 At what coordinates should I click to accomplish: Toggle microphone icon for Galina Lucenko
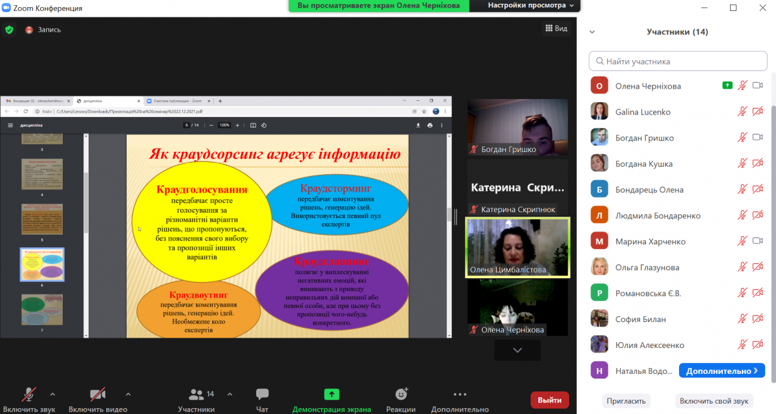[742, 112]
